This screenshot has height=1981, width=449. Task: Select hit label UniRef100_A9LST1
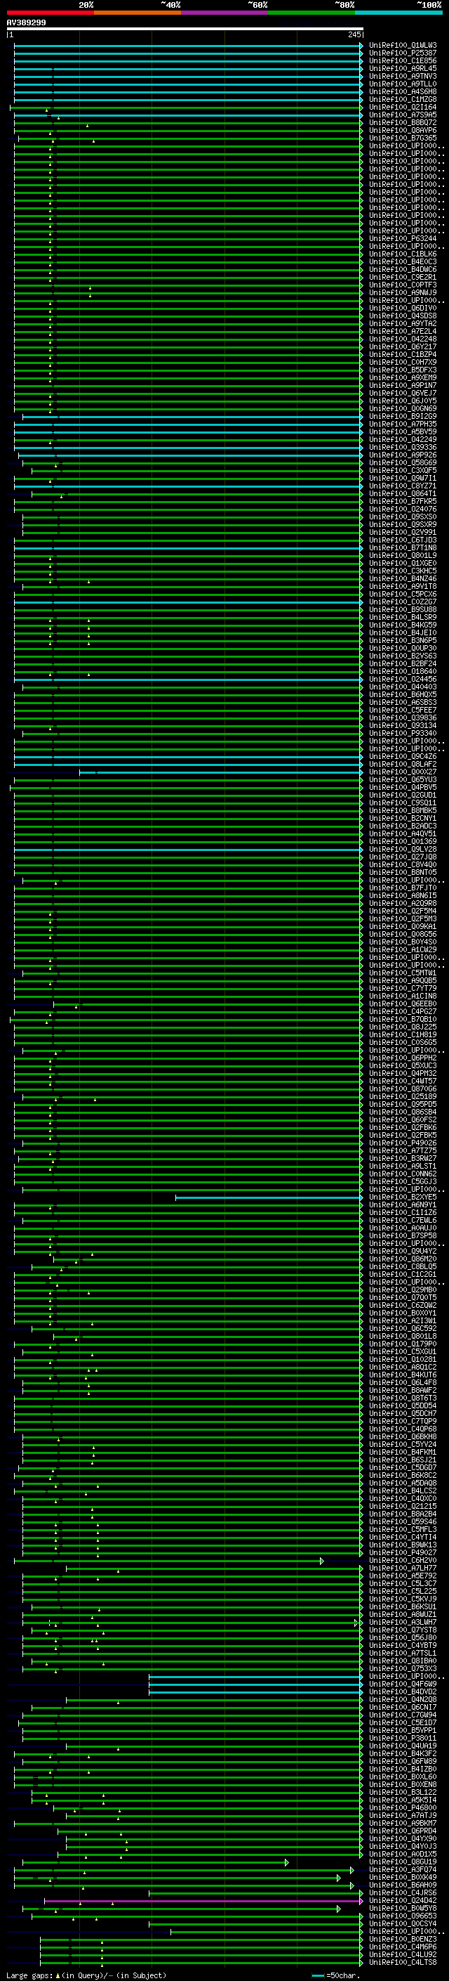click(x=403, y=1166)
